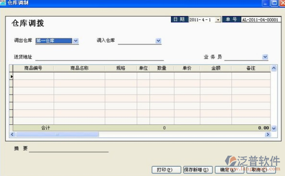Open the 日期 date picker arrow
Viewport: 285px width, 176px height.
pos(218,19)
